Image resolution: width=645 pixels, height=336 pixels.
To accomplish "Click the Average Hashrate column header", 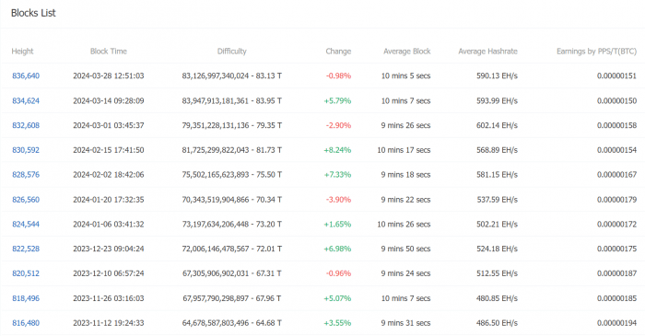I will [x=487, y=52].
